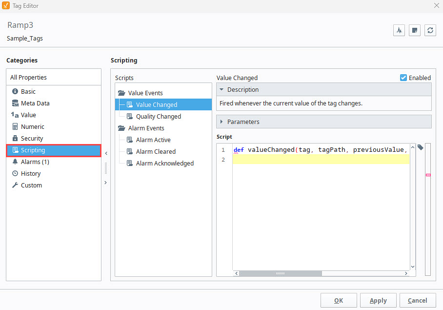The width and height of the screenshot is (443, 310).
Task: Collapse the Description section
Action: 221,89
